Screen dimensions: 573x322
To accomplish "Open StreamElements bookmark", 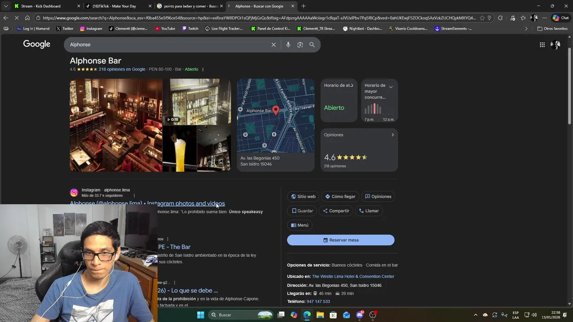I will point(453,29).
